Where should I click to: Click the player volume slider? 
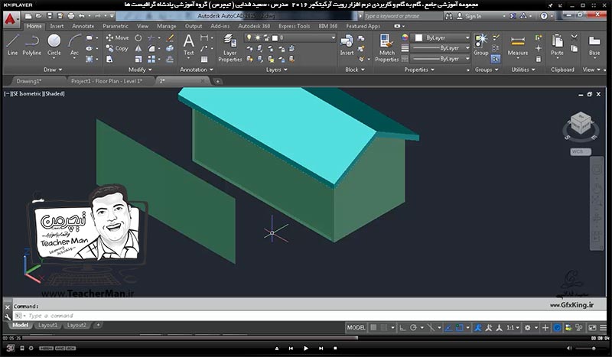pyautogui.click(x=591, y=348)
